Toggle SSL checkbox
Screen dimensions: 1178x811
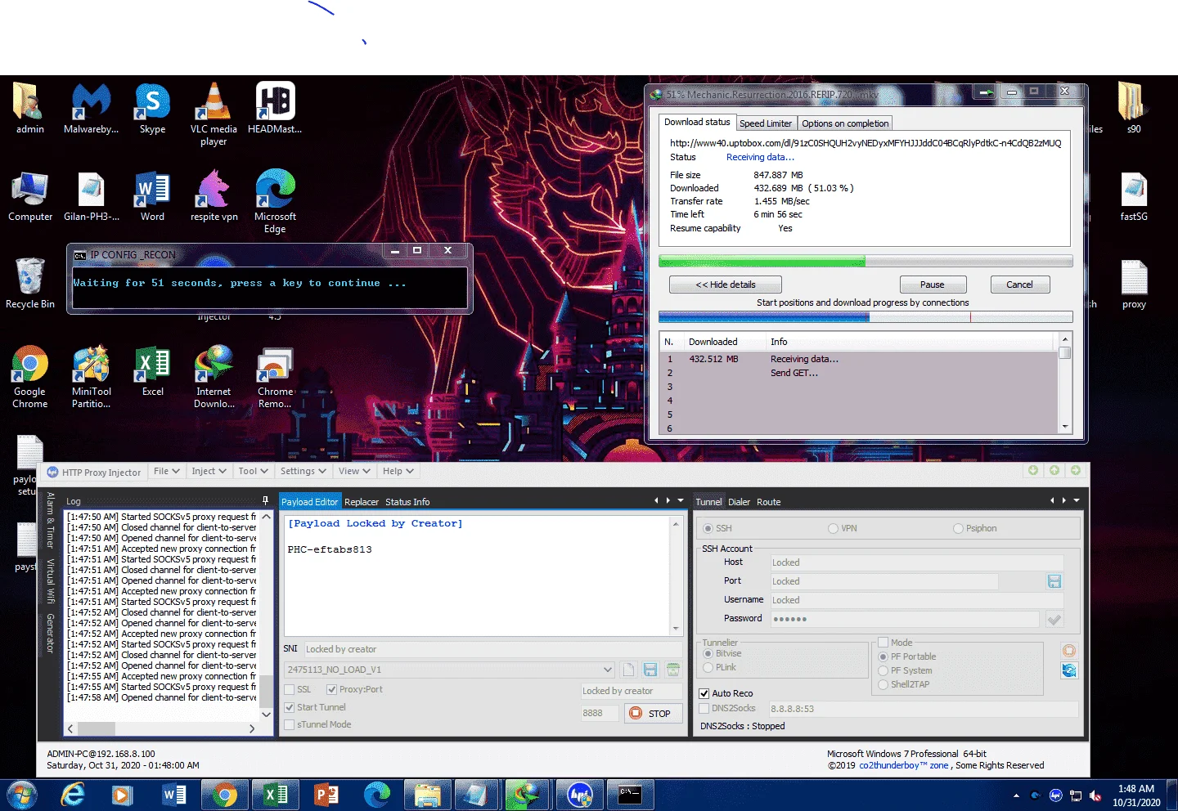[289, 689]
